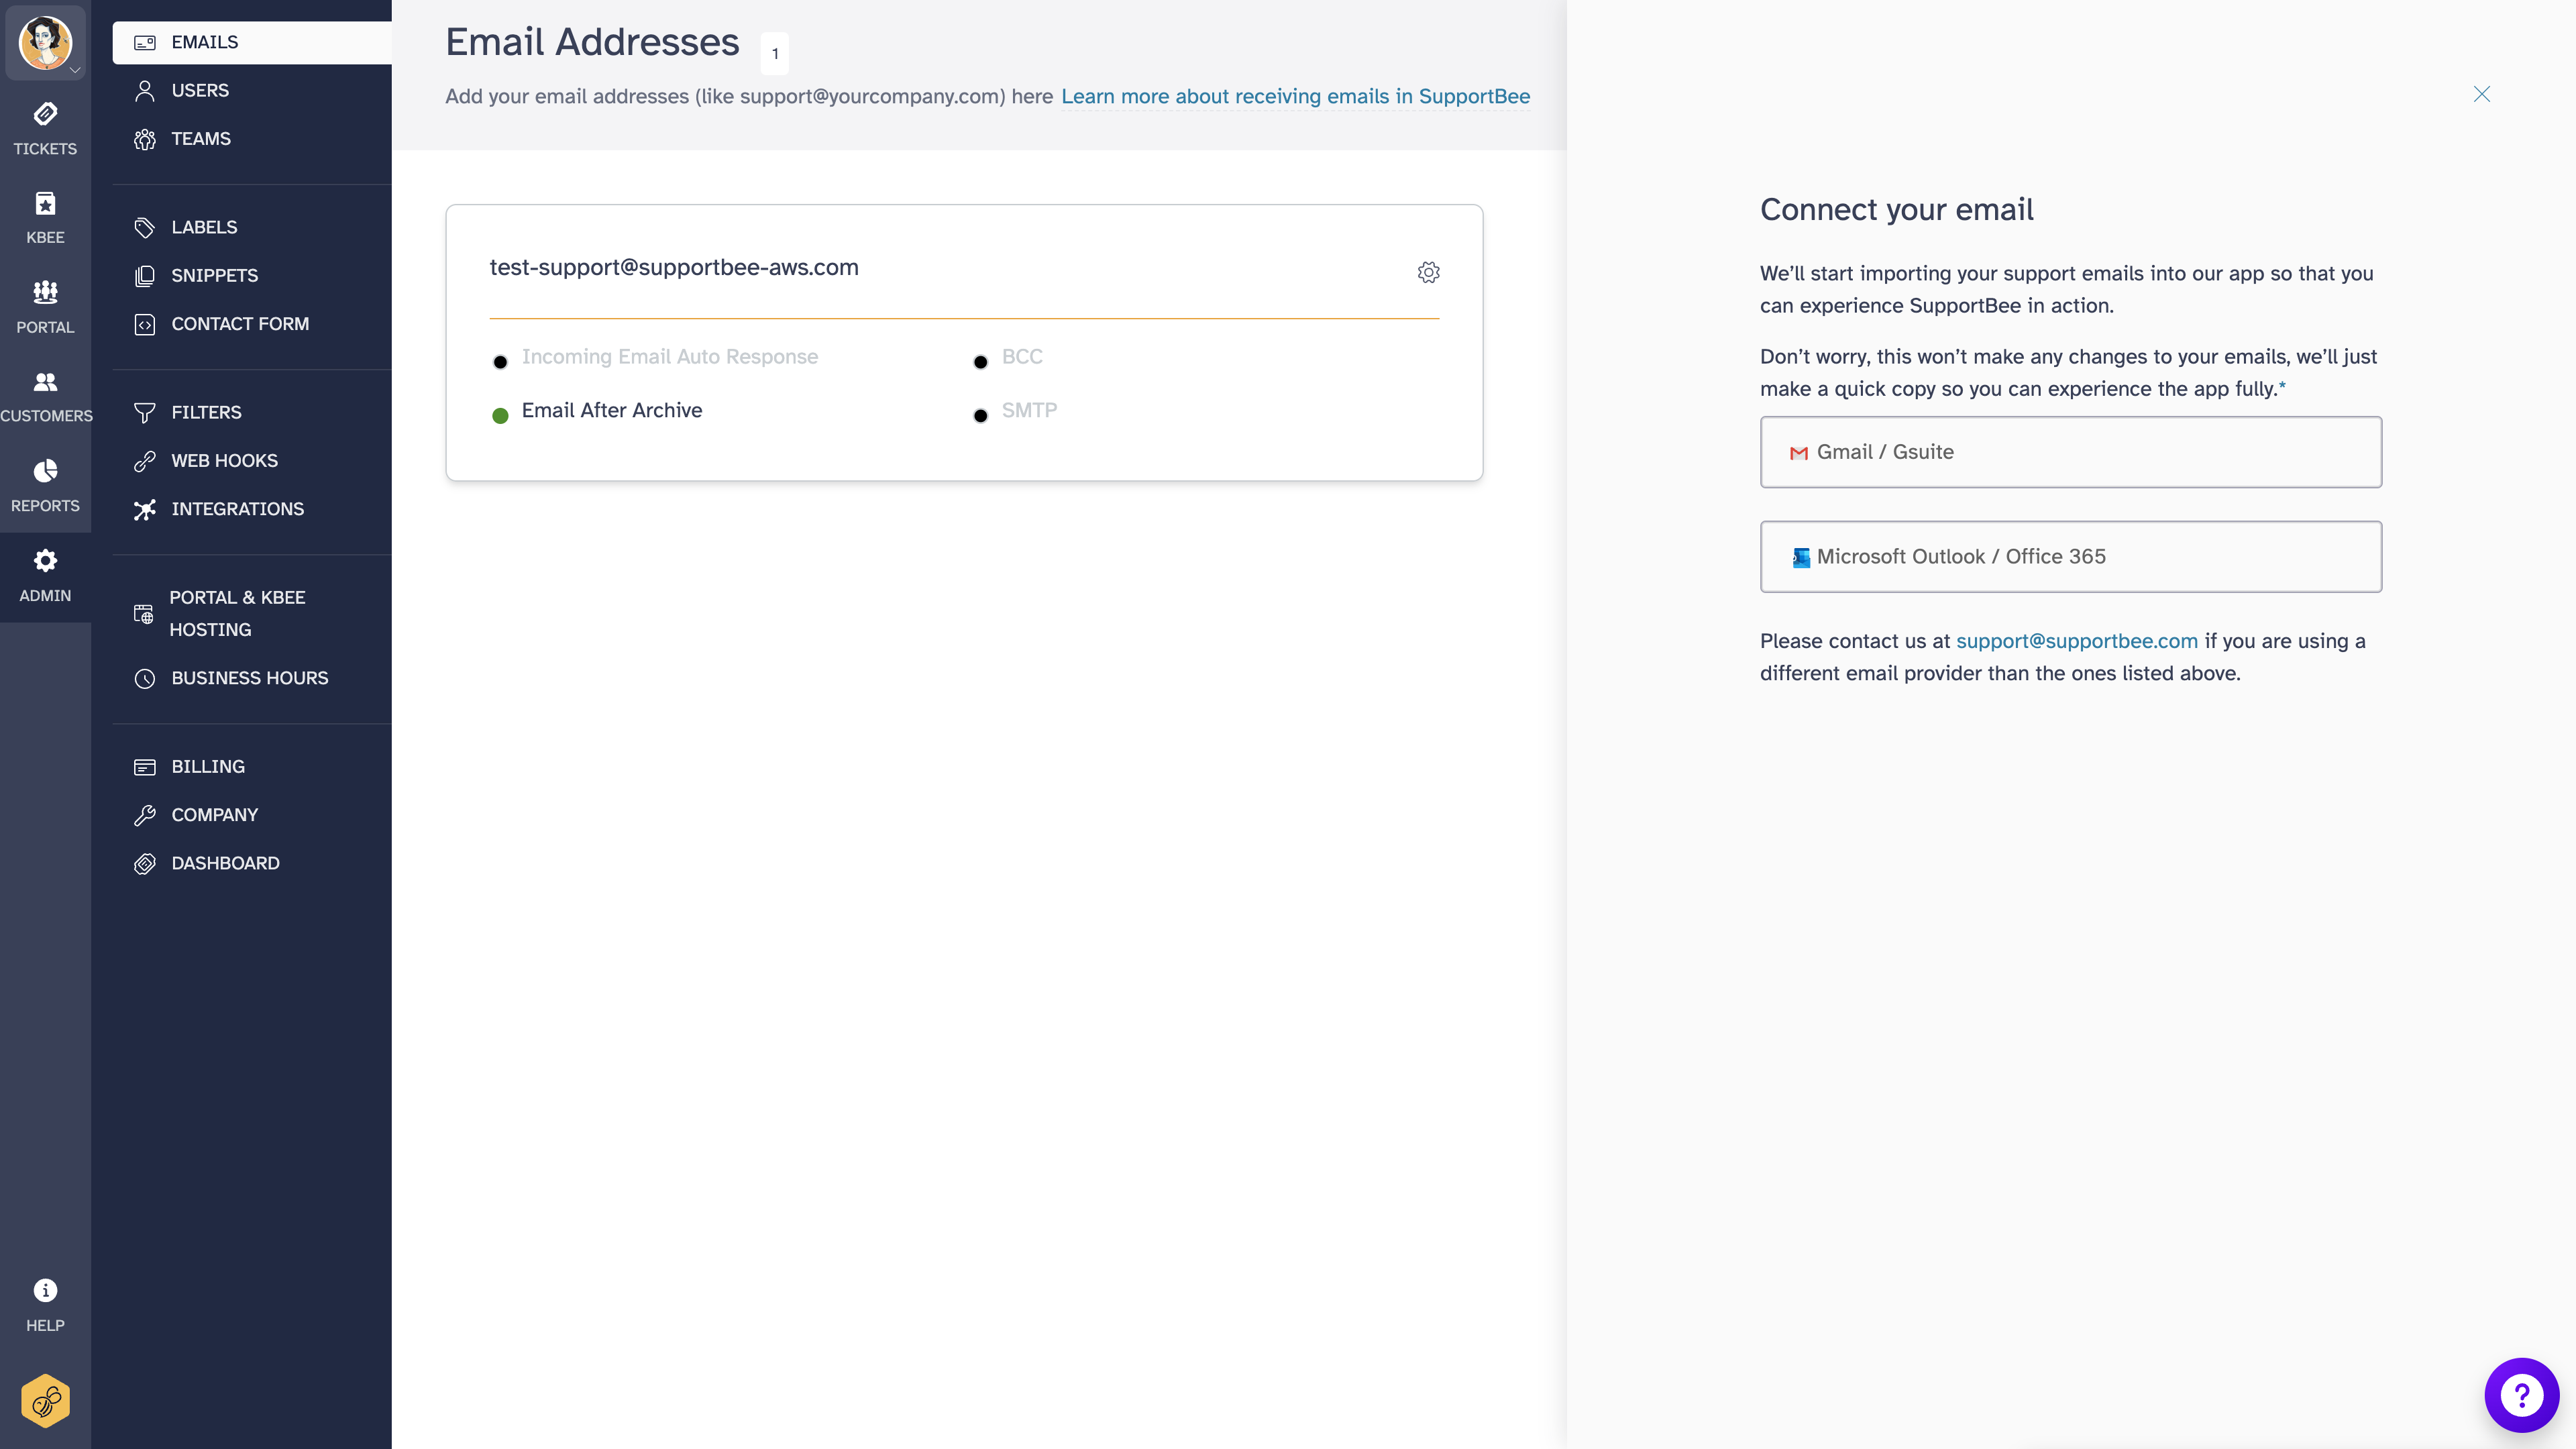Select the KBEE icon in the sidebar

(x=45, y=215)
